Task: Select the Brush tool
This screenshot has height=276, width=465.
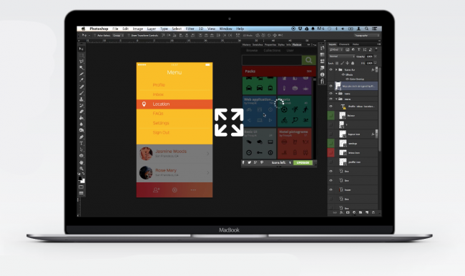Action: pyautogui.click(x=82, y=93)
